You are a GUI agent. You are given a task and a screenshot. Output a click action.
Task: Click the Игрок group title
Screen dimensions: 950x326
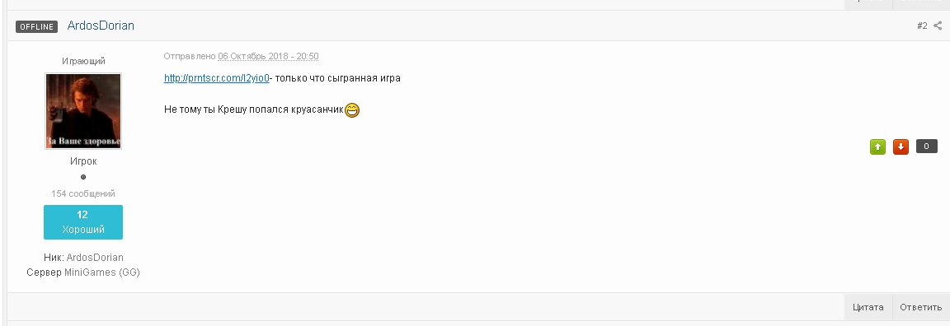tap(83, 161)
